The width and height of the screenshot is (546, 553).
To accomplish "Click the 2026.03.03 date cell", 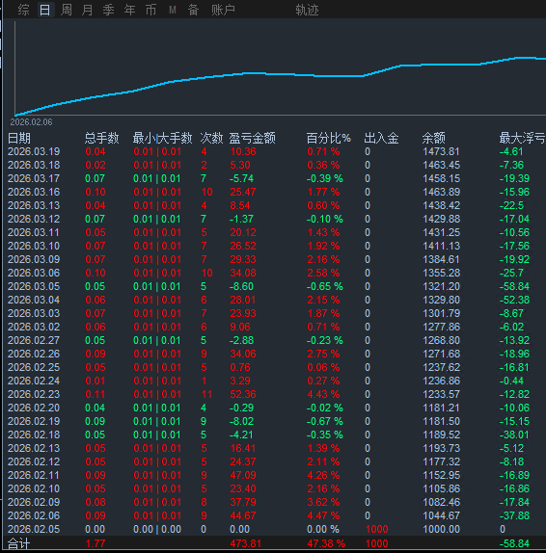I will [34, 313].
